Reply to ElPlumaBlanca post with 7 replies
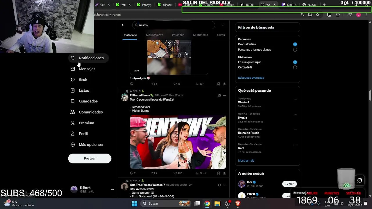This screenshot has width=372, height=209. 133,173
